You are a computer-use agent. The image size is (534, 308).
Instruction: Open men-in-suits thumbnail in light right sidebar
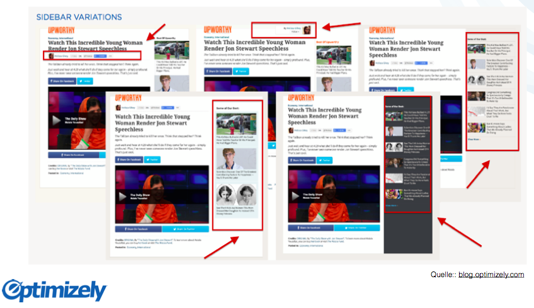coord(477,96)
